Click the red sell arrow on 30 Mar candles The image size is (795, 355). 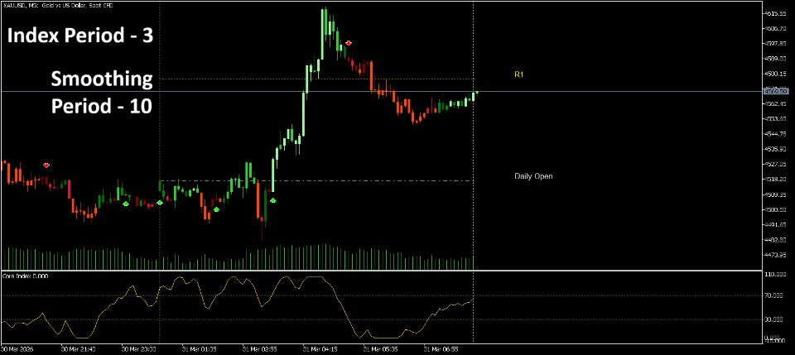pos(46,166)
